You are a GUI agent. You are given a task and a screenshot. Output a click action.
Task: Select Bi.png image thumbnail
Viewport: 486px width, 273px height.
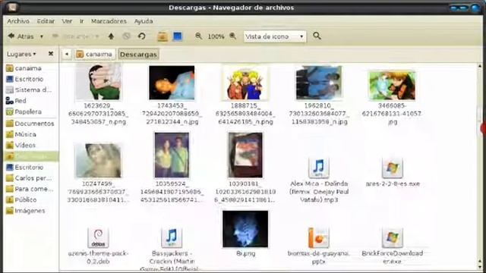(x=245, y=229)
